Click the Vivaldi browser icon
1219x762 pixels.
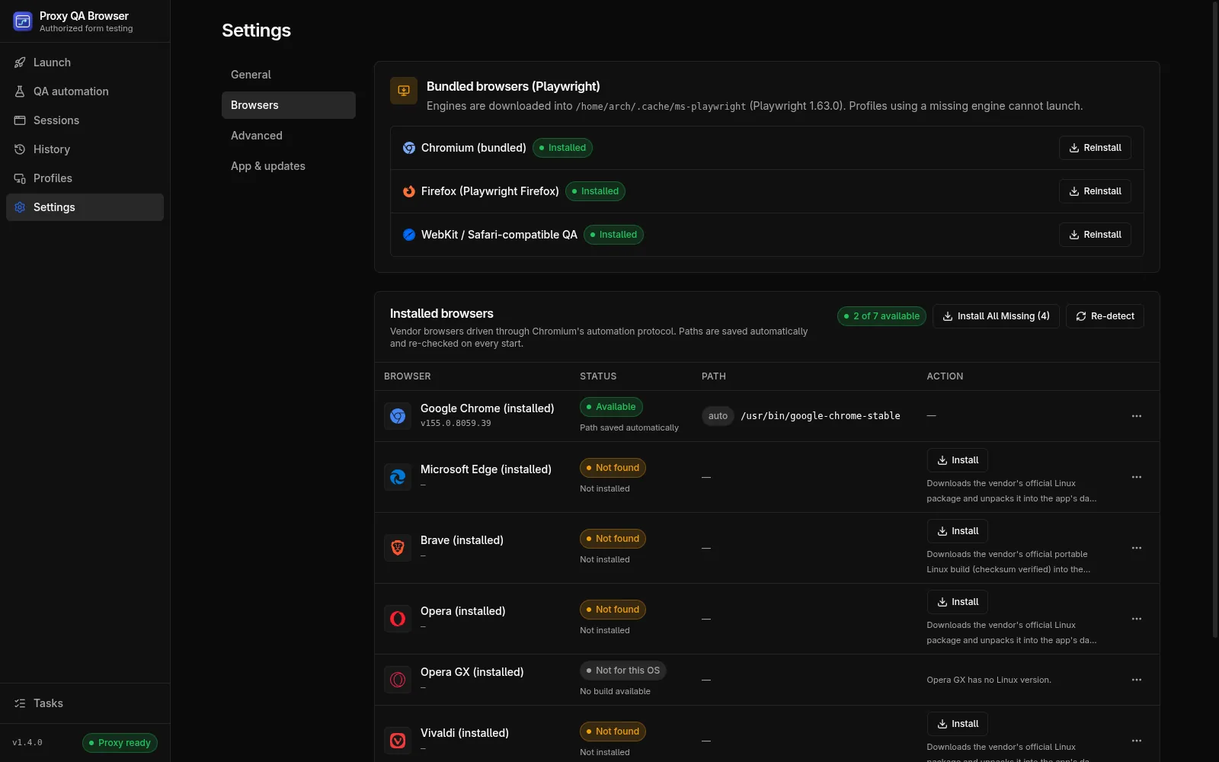coord(398,741)
